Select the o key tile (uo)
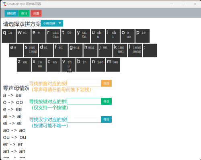 tap(127, 36)
